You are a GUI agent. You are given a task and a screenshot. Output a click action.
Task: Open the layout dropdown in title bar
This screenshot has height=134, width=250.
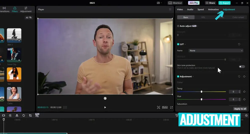159,3
